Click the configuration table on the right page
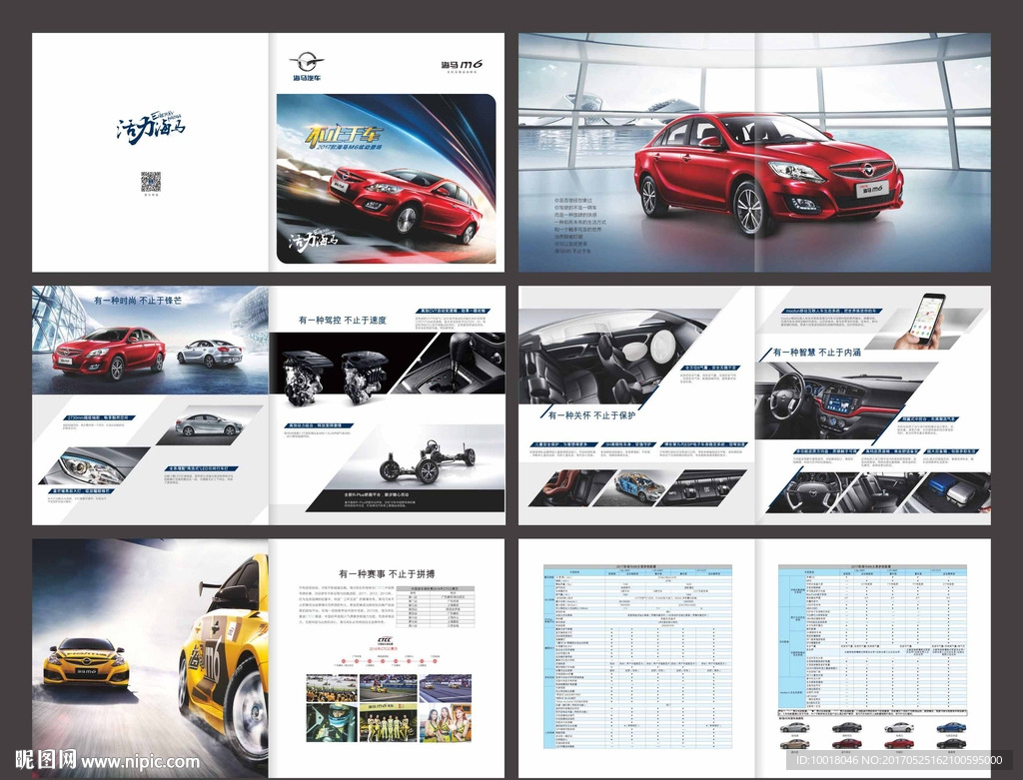Viewport: 1023px width, 780px height. 872,636
